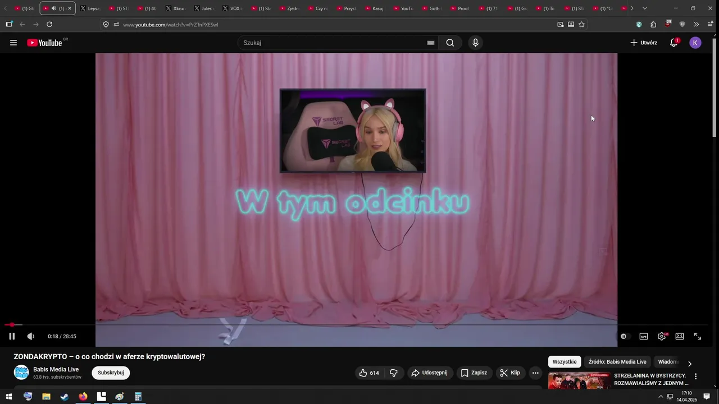719x404 pixels.
Task: Select Źródło: Babis Media Live chip
Action: pos(617,362)
